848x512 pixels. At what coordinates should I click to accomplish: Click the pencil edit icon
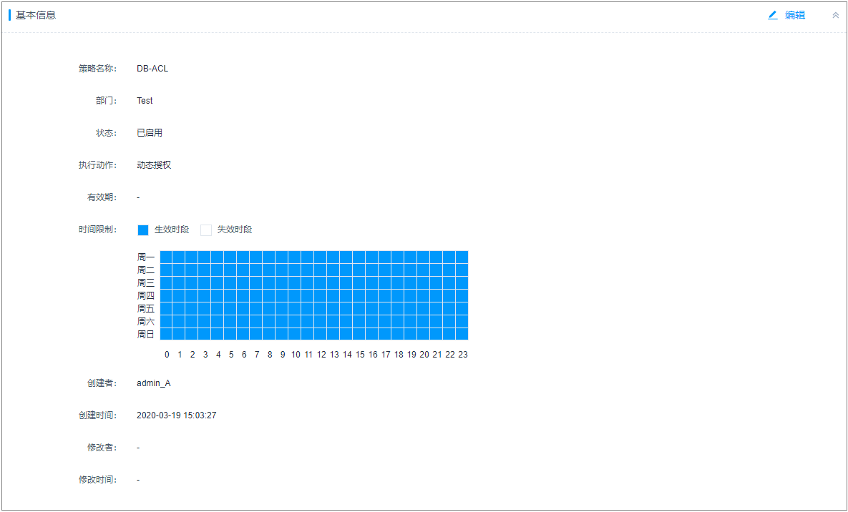point(773,15)
